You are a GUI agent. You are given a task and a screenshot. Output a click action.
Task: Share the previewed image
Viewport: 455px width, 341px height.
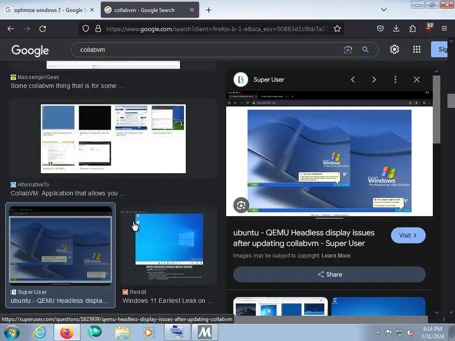(x=329, y=274)
